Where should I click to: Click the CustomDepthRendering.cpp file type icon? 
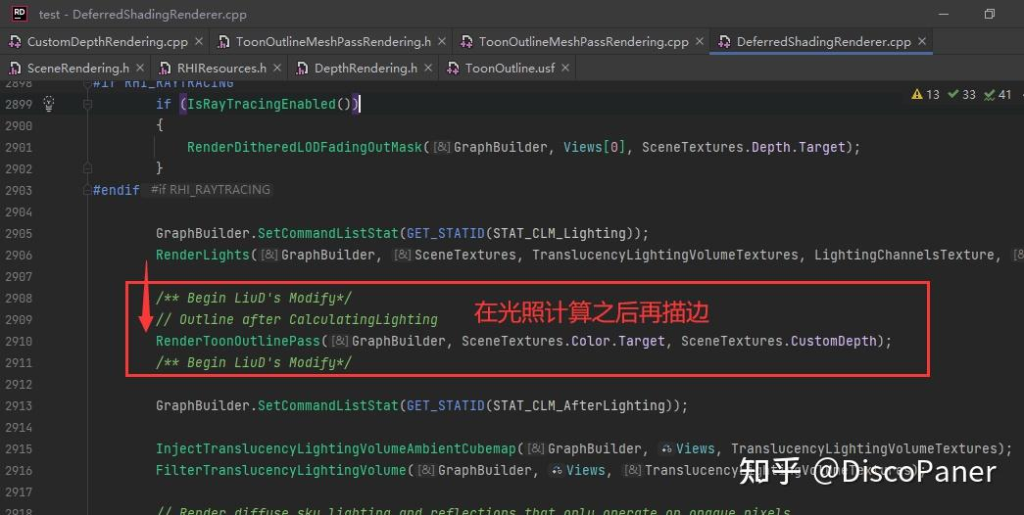(x=15, y=42)
